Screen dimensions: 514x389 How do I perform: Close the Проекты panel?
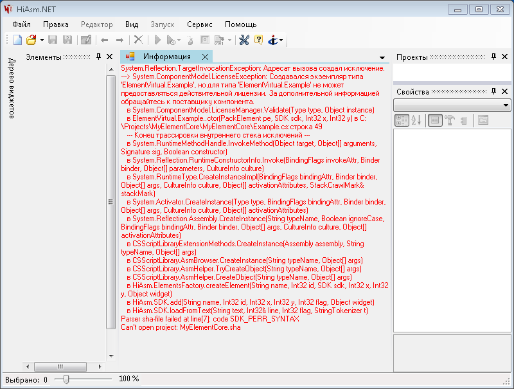click(x=505, y=57)
